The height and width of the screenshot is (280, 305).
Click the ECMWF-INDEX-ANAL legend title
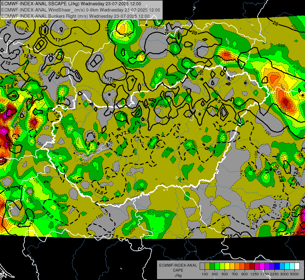(178, 265)
